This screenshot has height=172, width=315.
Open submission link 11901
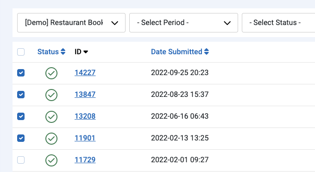(85, 138)
